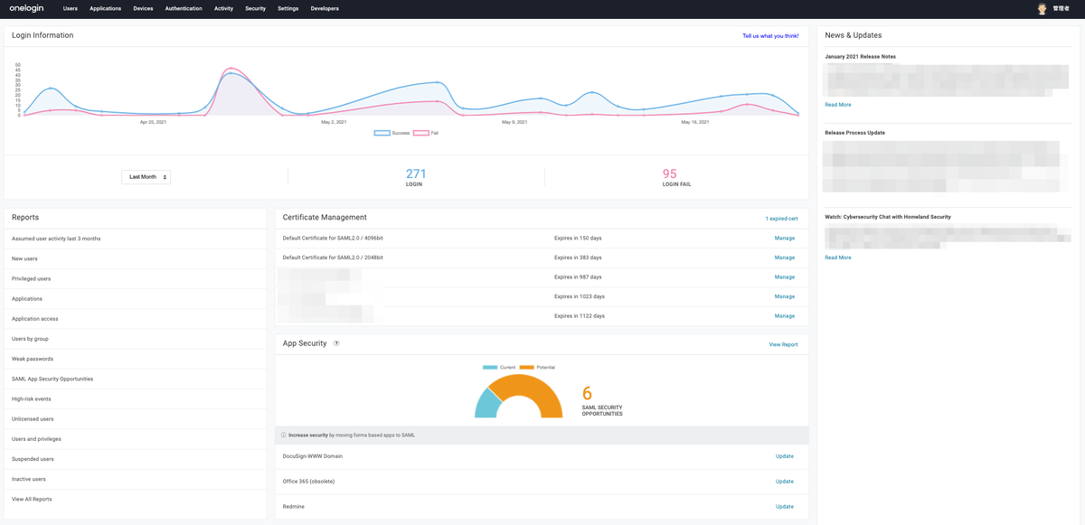Click the App Security donut gauge chart
1085x525 pixels.
click(519, 396)
